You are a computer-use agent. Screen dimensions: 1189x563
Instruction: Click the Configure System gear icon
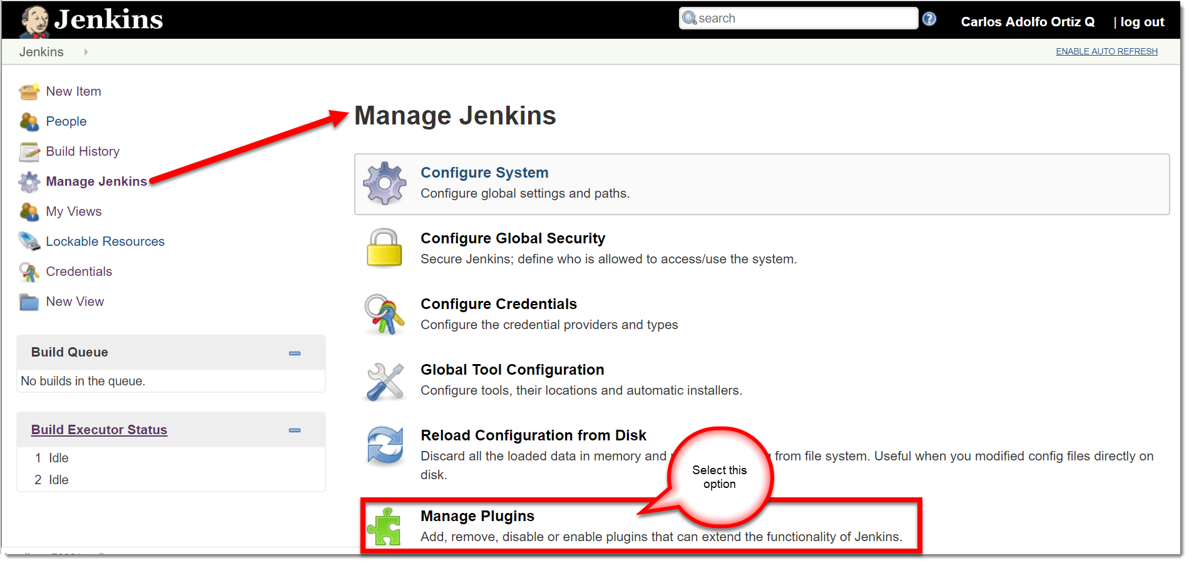[385, 183]
